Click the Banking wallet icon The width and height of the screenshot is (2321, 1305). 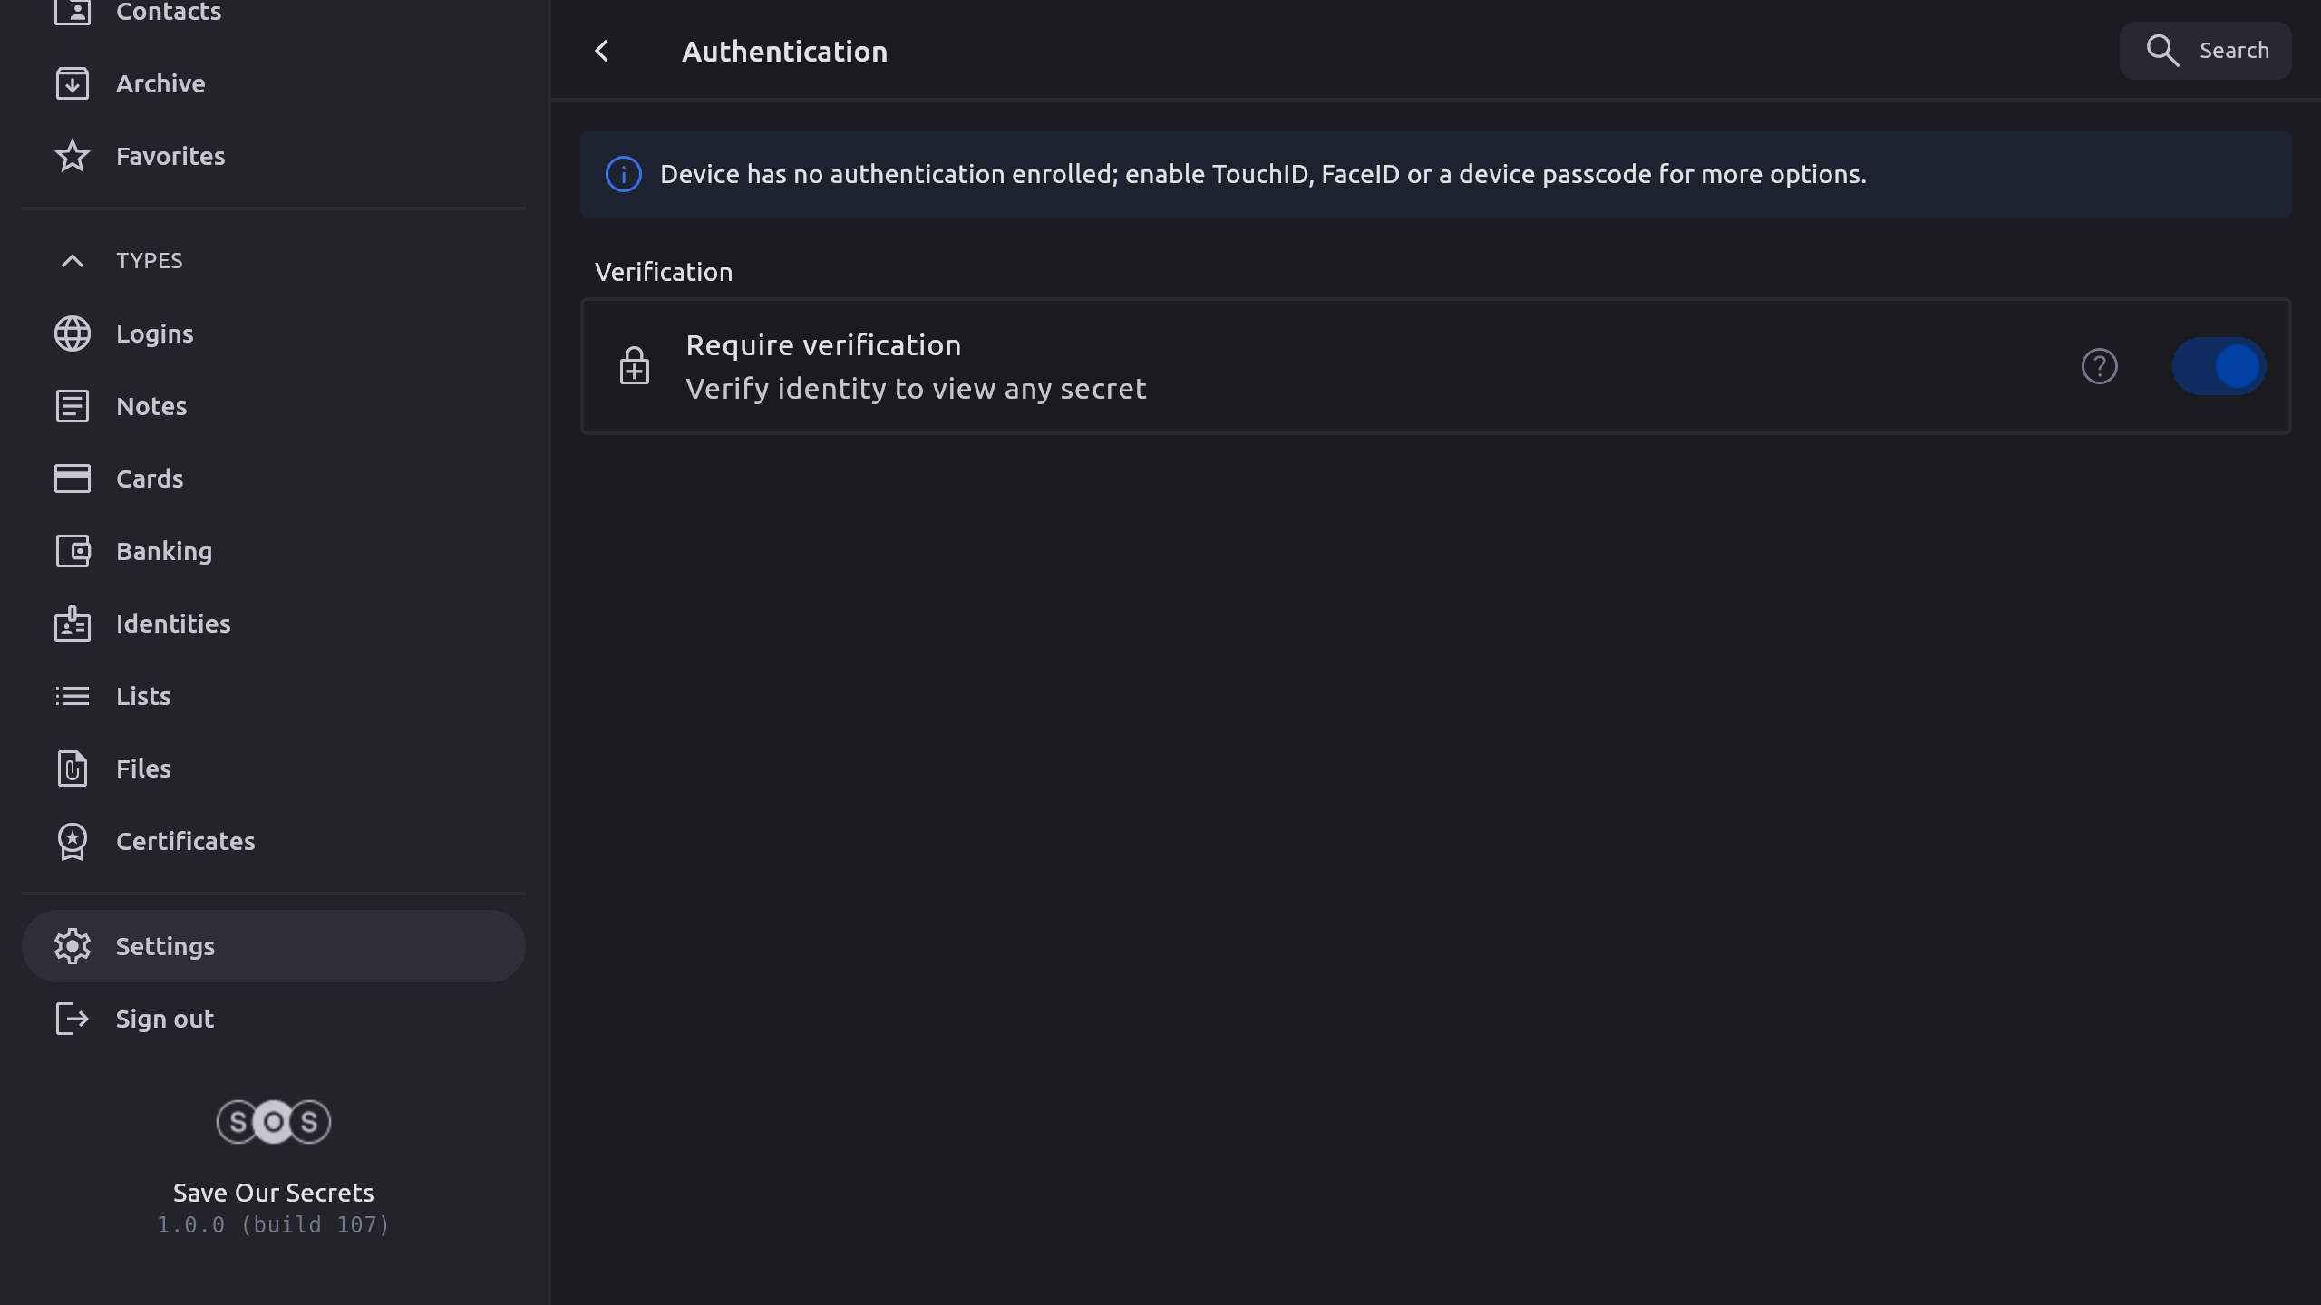click(73, 551)
